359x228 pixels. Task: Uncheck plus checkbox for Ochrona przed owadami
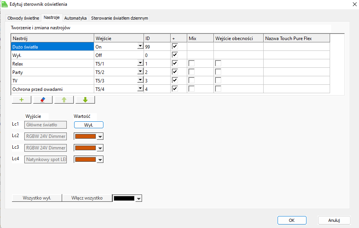pyautogui.click(x=175, y=89)
